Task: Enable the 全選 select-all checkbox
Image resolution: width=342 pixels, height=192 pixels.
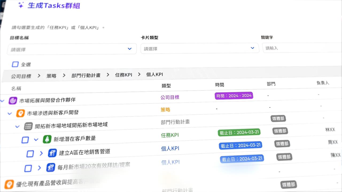Action: 15,64
